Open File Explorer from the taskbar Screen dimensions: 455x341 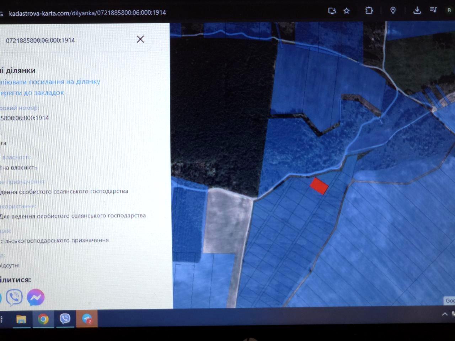[21, 319]
